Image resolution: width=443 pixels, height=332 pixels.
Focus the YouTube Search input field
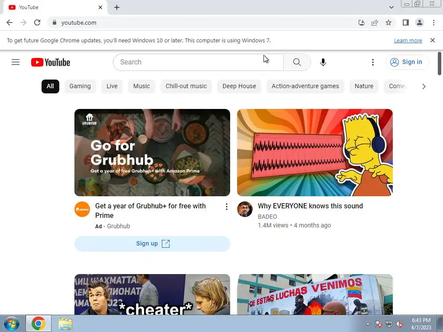[x=198, y=62]
